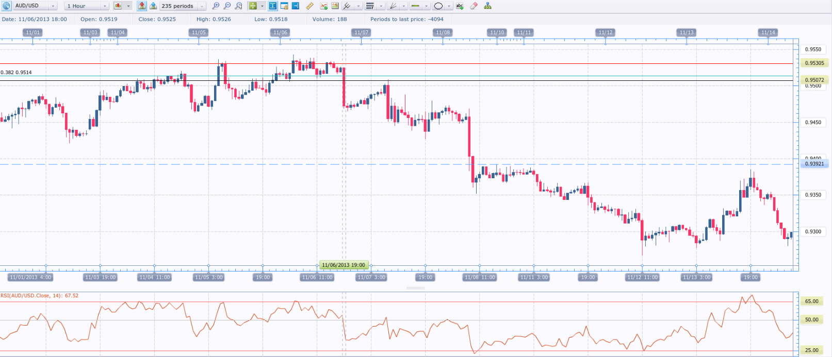Click the zoom out magnifier icon
Viewport: 832px width, 357px height.
coord(227,6)
